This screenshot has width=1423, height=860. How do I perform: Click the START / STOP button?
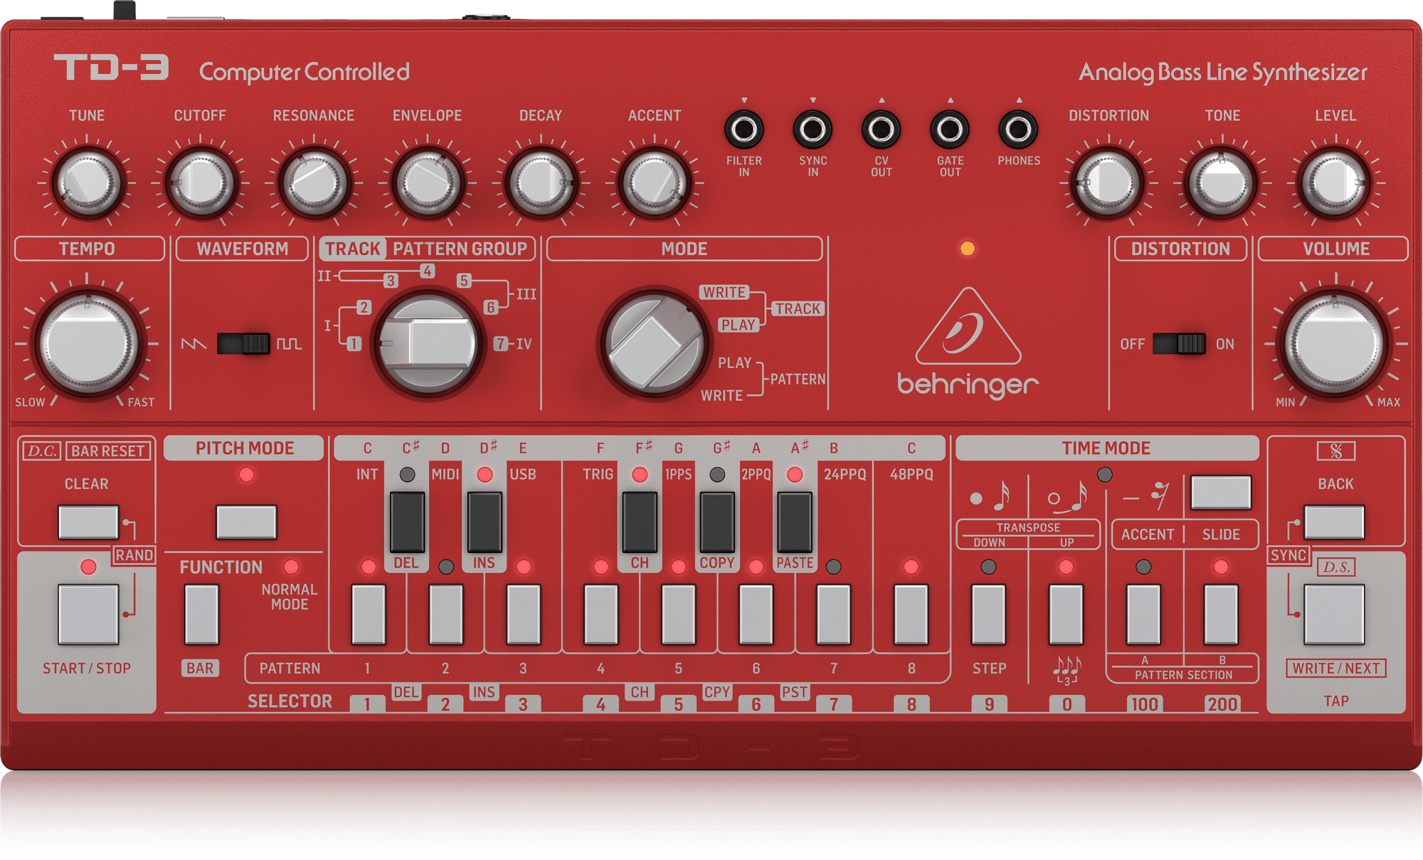[88, 614]
